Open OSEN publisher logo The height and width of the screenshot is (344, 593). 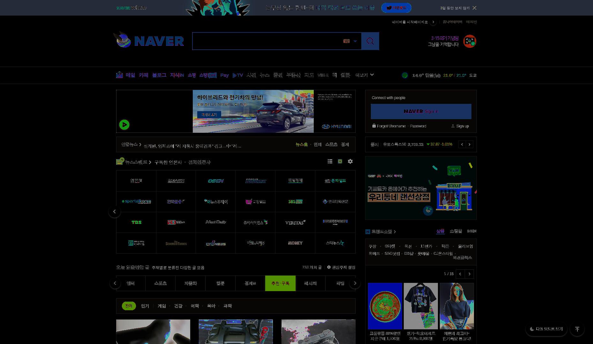pyautogui.click(x=215, y=181)
